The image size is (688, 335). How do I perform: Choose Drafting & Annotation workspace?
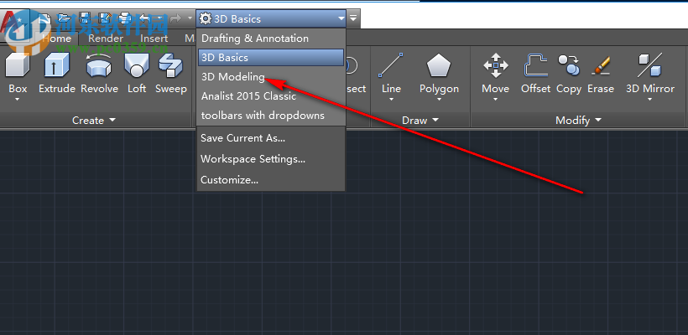254,39
